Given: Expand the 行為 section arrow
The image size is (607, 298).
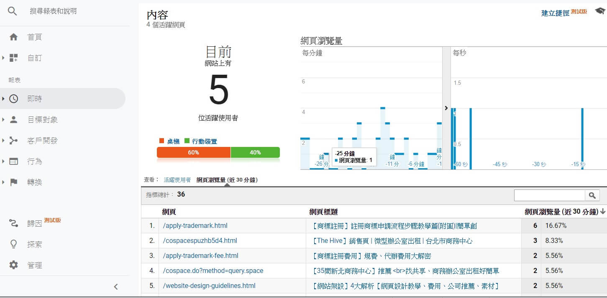Looking at the screenshot, I should [x=3, y=162].
